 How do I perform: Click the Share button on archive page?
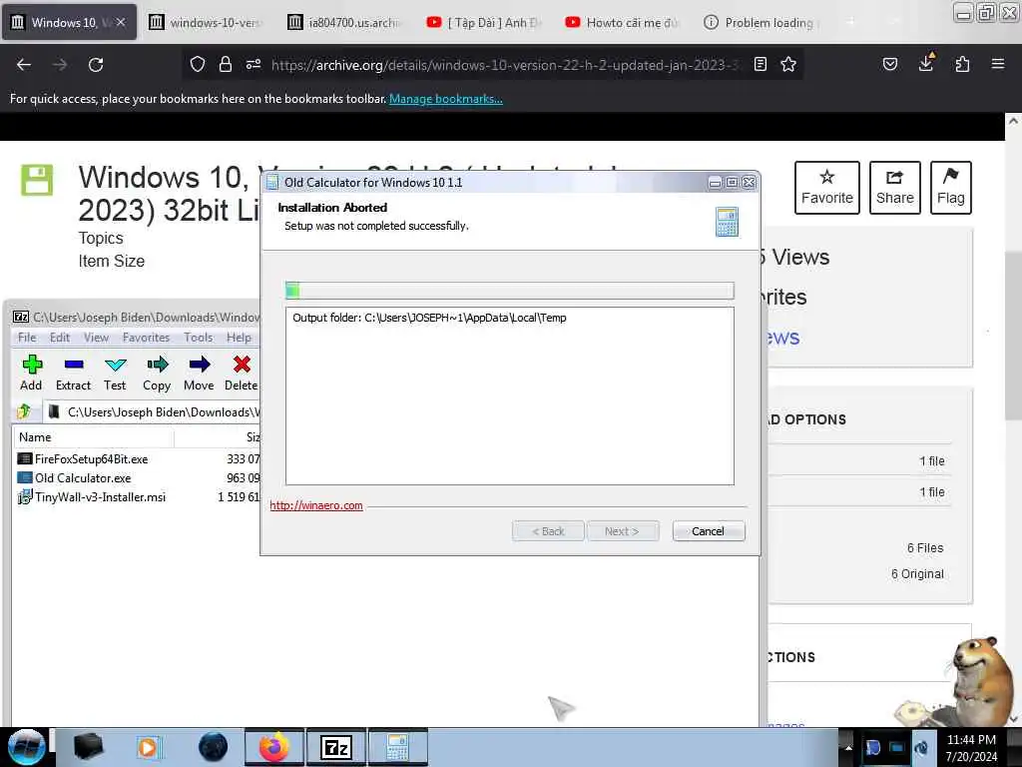click(x=895, y=188)
